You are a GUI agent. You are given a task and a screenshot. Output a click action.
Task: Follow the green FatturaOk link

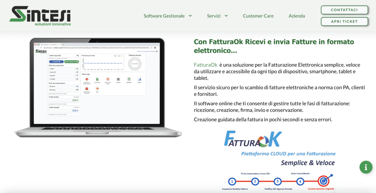pyautogui.click(x=206, y=65)
